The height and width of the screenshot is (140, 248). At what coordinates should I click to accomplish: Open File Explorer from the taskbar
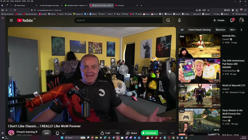97,138
